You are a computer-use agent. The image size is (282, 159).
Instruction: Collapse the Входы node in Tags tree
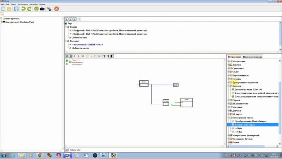(x=66, y=27)
